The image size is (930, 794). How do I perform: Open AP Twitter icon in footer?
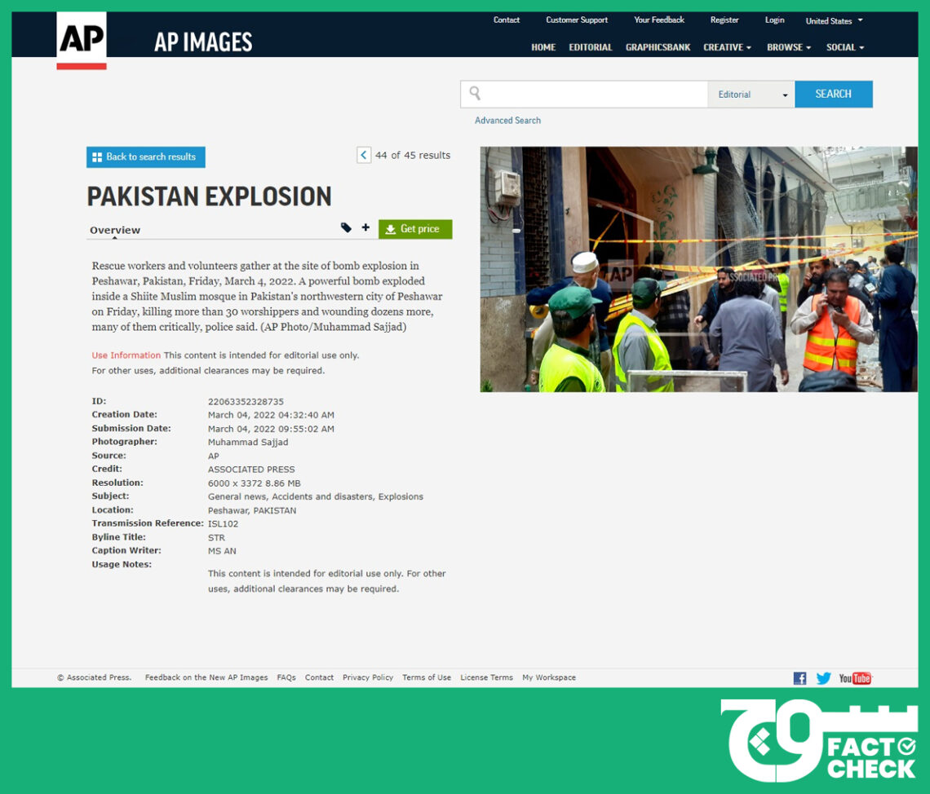(x=823, y=678)
